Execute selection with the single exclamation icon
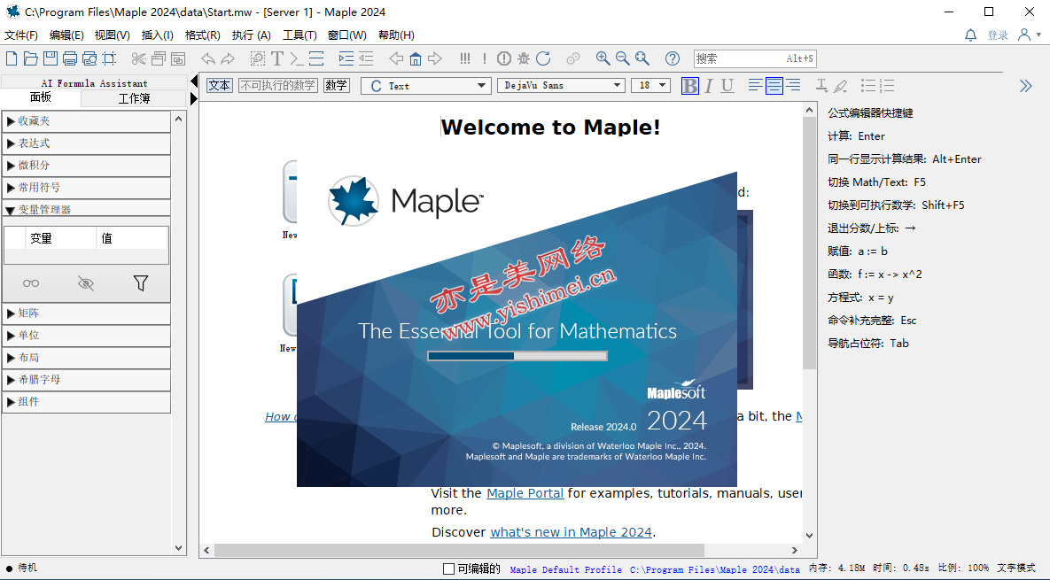 tap(484, 58)
